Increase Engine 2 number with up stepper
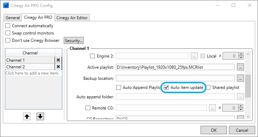Image resolution: width=258 pixels, height=137 pixels. [241, 54]
